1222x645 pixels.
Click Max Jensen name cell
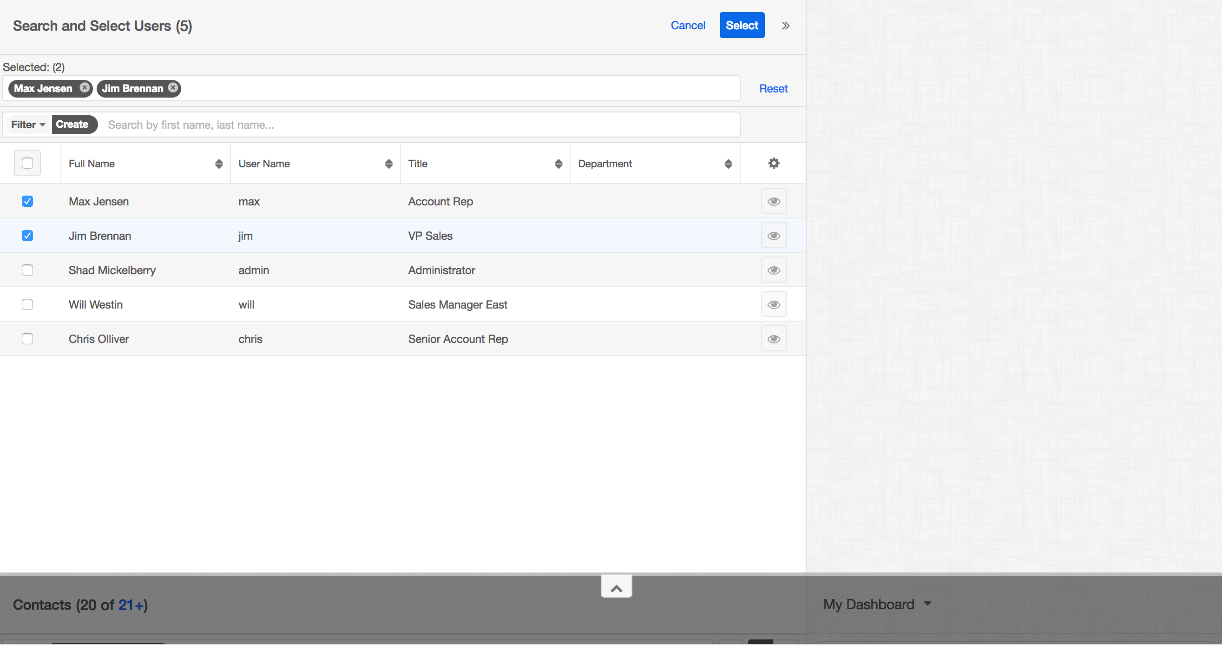coord(99,201)
